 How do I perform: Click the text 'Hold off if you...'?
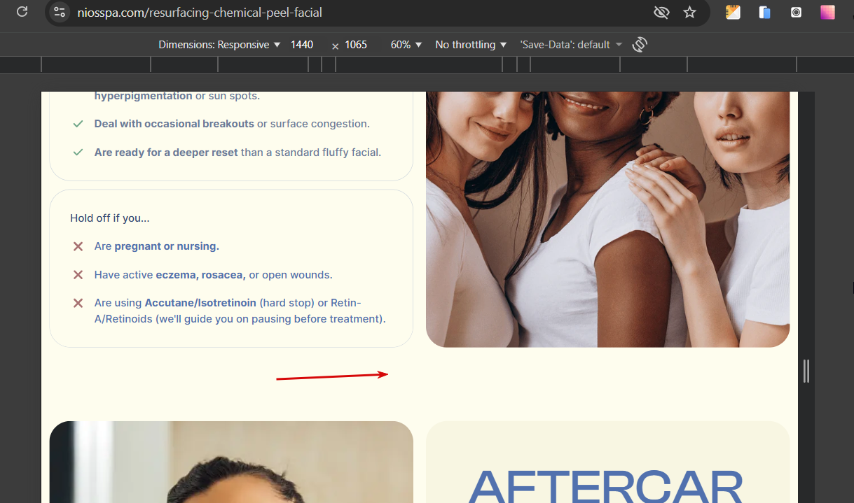click(110, 218)
